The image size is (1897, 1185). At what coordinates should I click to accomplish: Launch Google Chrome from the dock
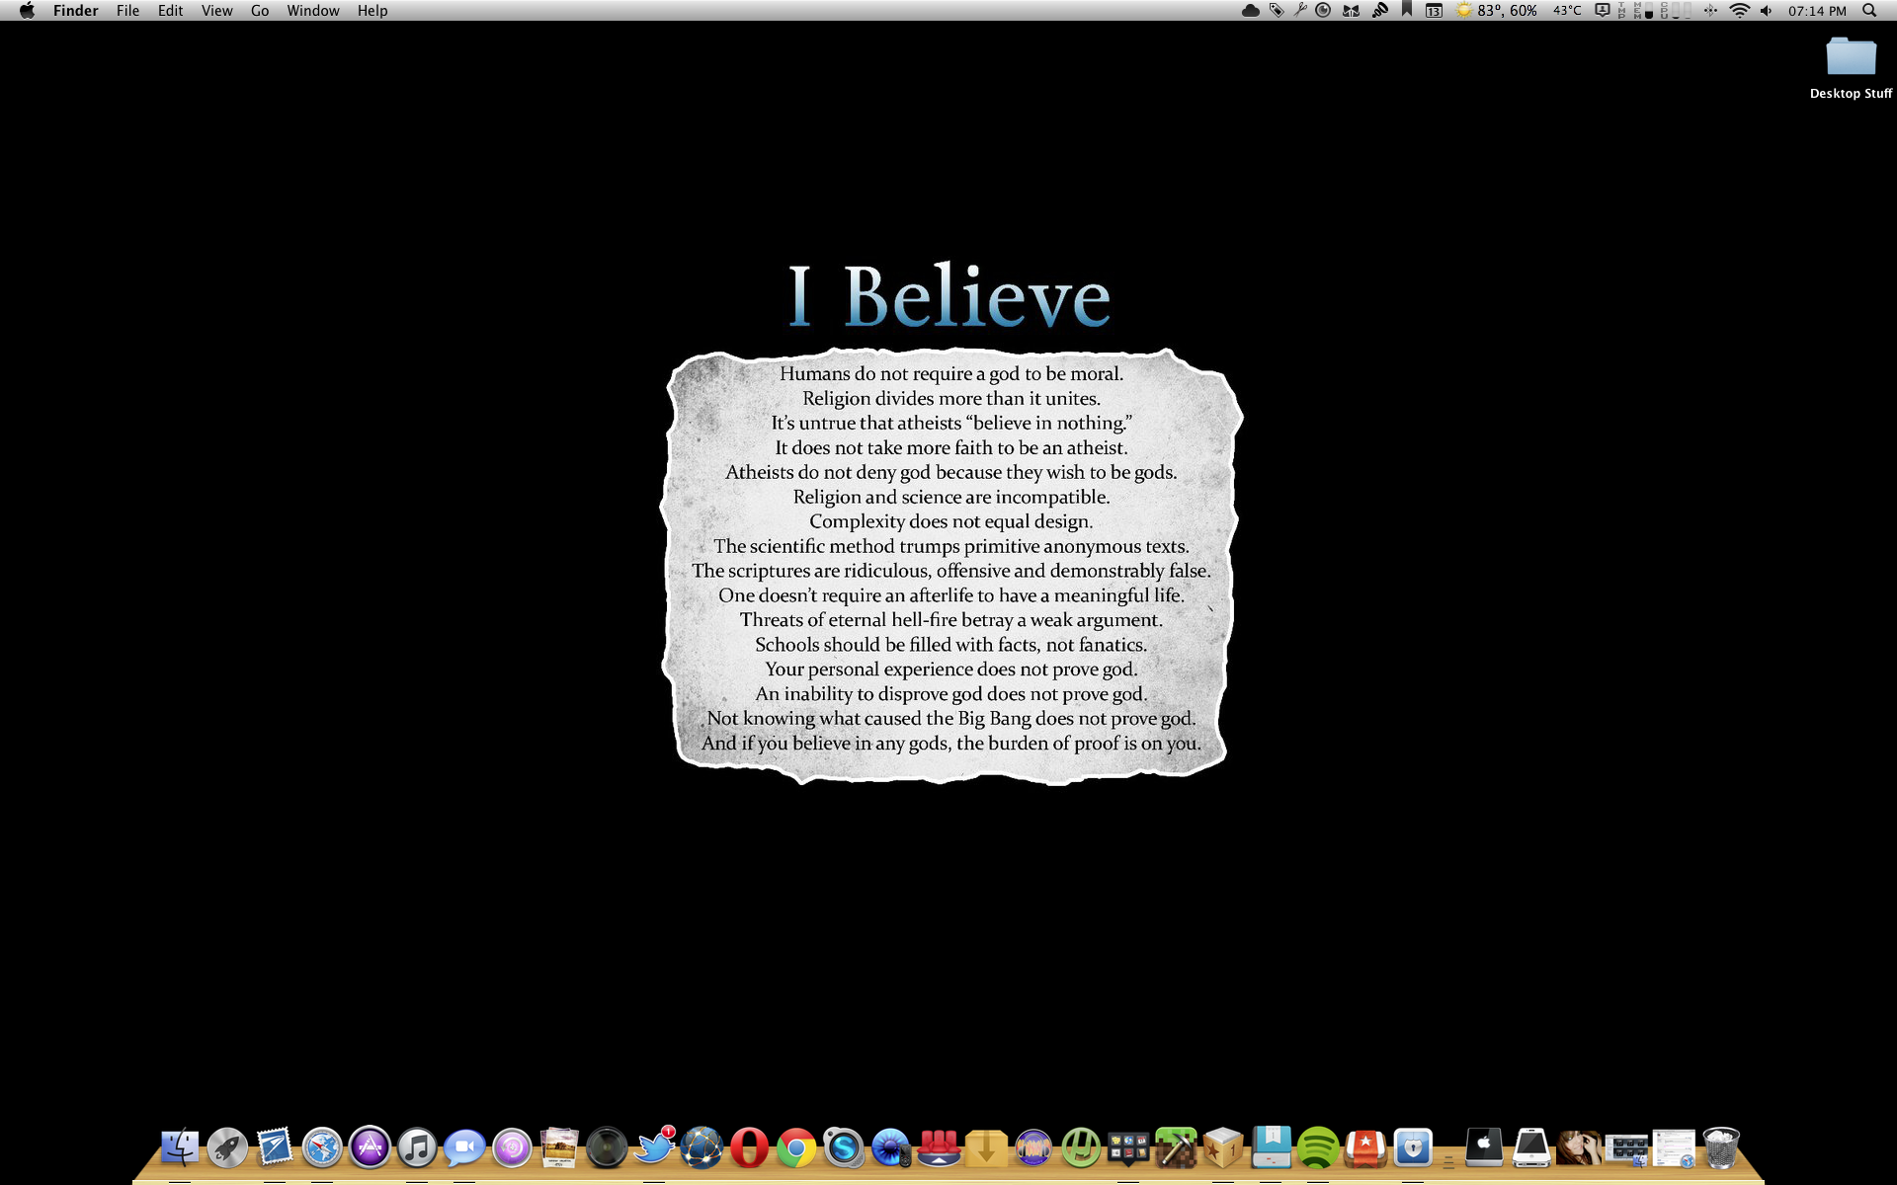tap(796, 1147)
